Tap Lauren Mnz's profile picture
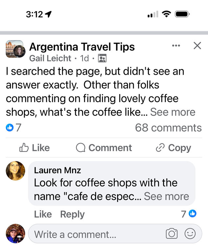This screenshot has width=208, height=247. (15, 171)
